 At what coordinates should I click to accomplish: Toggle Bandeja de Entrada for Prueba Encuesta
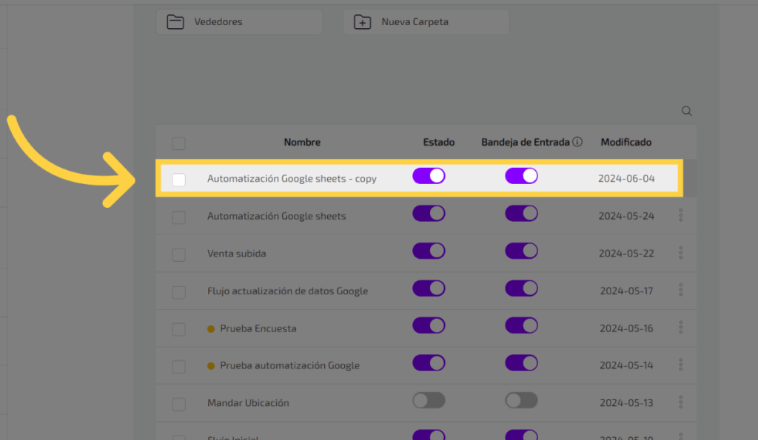pyautogui.click(x=521, y=325)
